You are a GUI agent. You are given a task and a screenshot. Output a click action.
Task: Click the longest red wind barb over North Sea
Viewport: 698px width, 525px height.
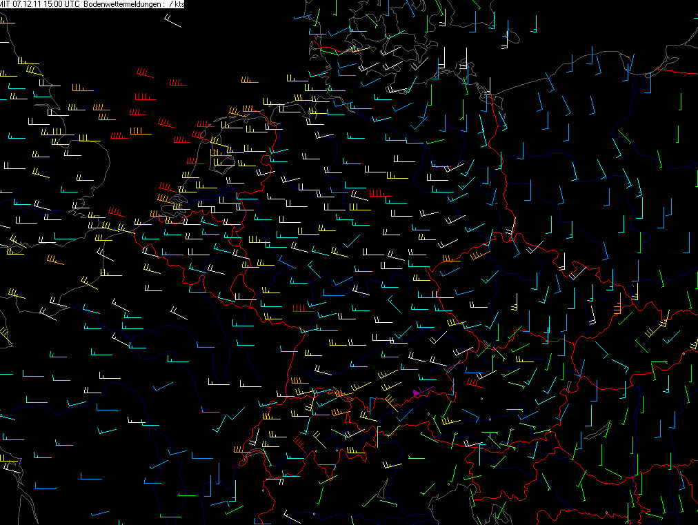pyautogui.click(x=145, y=97)
